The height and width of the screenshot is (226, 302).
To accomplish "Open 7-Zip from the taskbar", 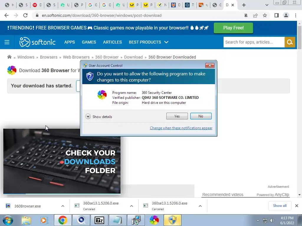I will pos(99,220).
